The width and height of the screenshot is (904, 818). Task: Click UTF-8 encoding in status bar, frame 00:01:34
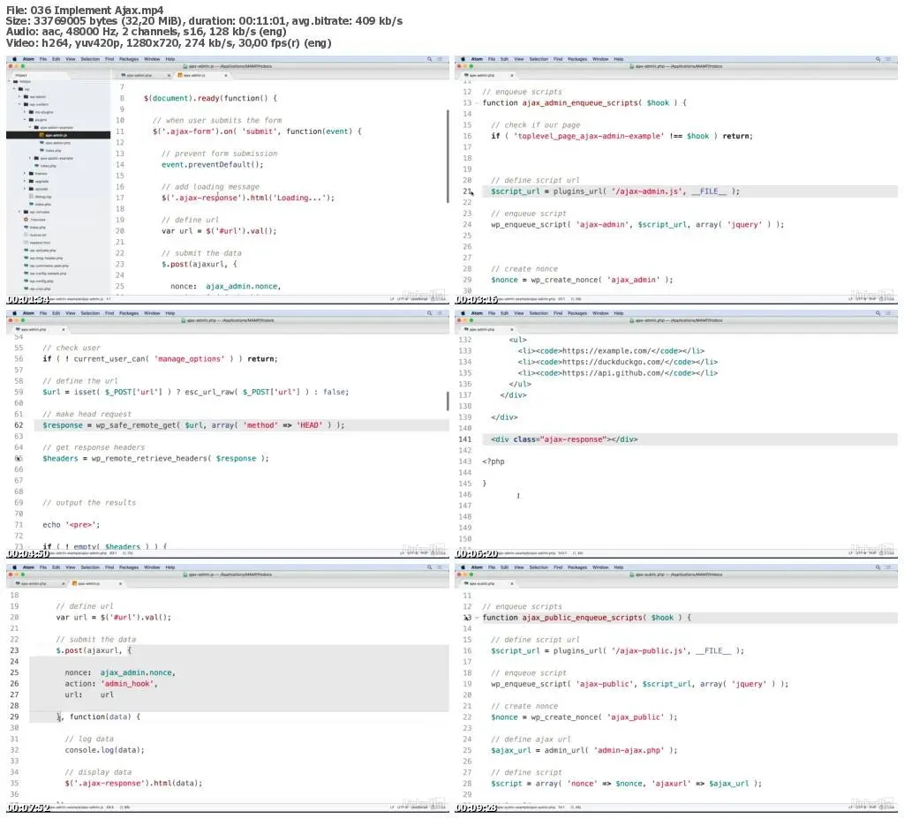tap(403, 298)
